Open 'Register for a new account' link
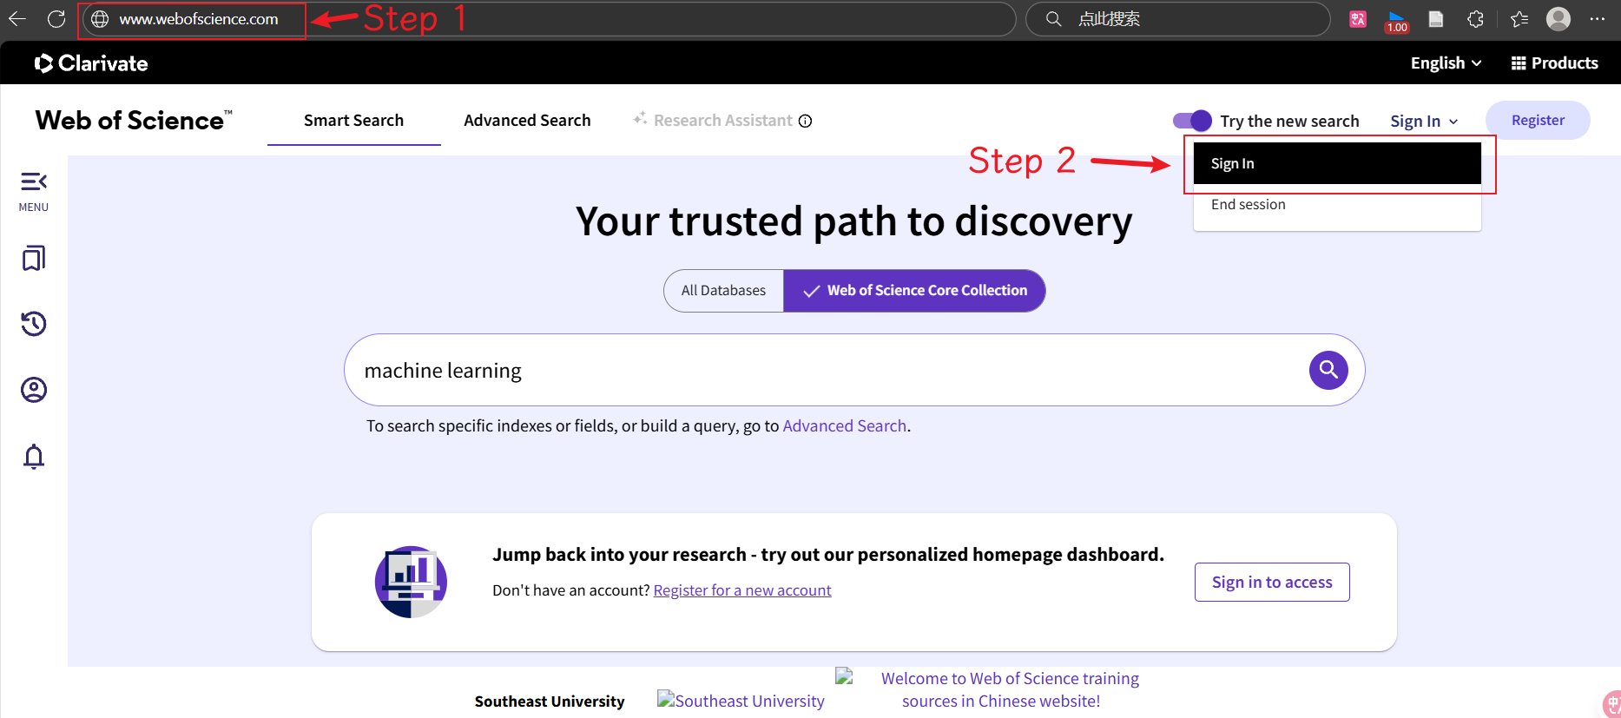Screen dimensions: 1621x718 (741, 590)
